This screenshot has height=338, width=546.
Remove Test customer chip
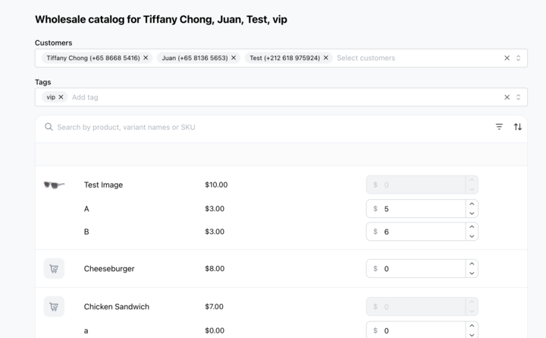tap(325, 58)
